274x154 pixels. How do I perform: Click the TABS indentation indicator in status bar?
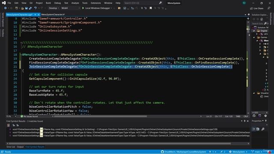(238, 116)
